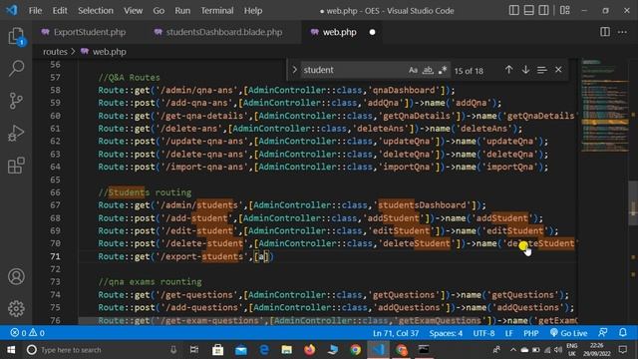This screenshot has width=638, height=359.
Task: Go to next find match
Action: (525, 70)
